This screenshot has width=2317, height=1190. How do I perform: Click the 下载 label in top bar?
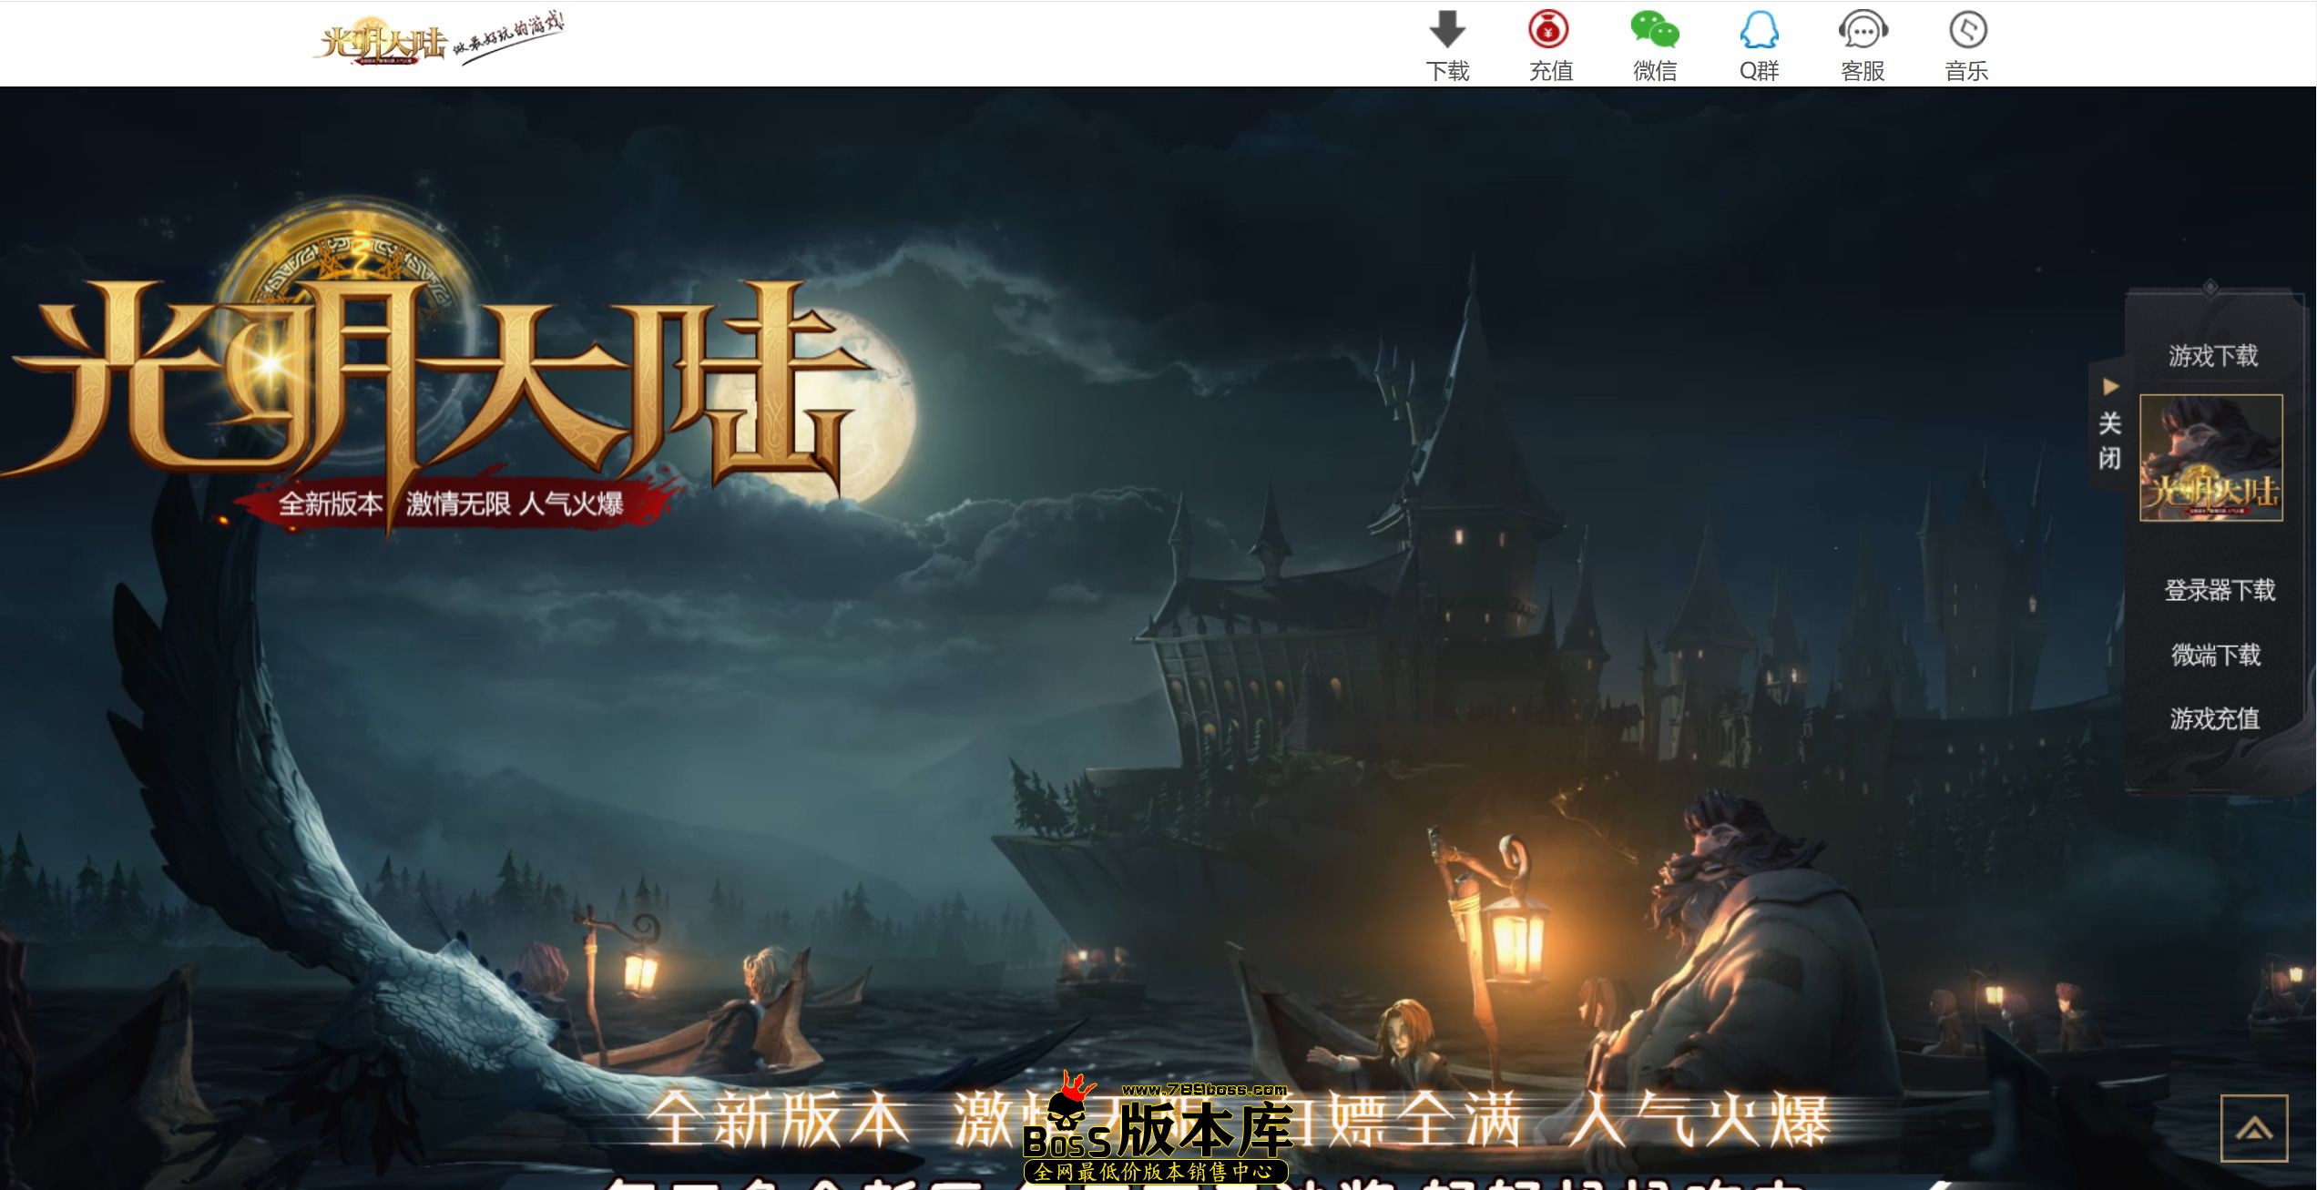[1447, 71]
